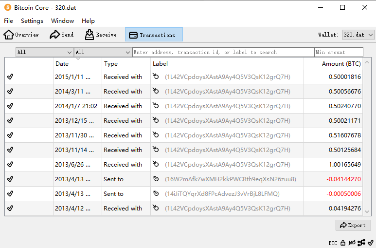Click confirmed checkmark of 2015/1/11 transaction
The width and height of the screenshot is (376, 248).
(10, 77)
